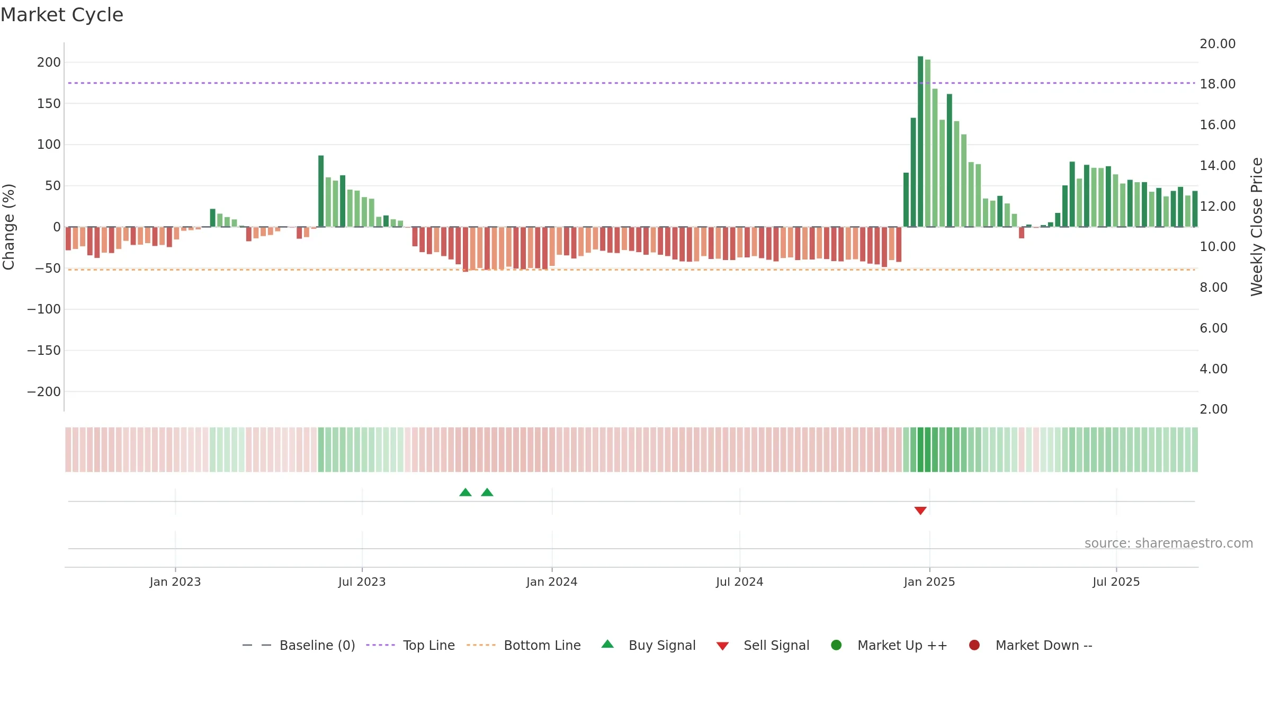Image resolution: width=1271 pixels, height=715 pixels.
Task: Click the 20.00 tick on the price axis
Action: (1218, 44)
